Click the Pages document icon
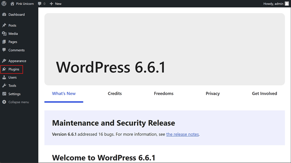Viewport: 291px width, 163px height. (4, 42)
